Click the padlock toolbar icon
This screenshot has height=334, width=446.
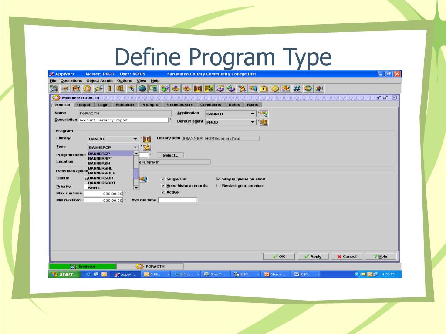click(264, 89)
